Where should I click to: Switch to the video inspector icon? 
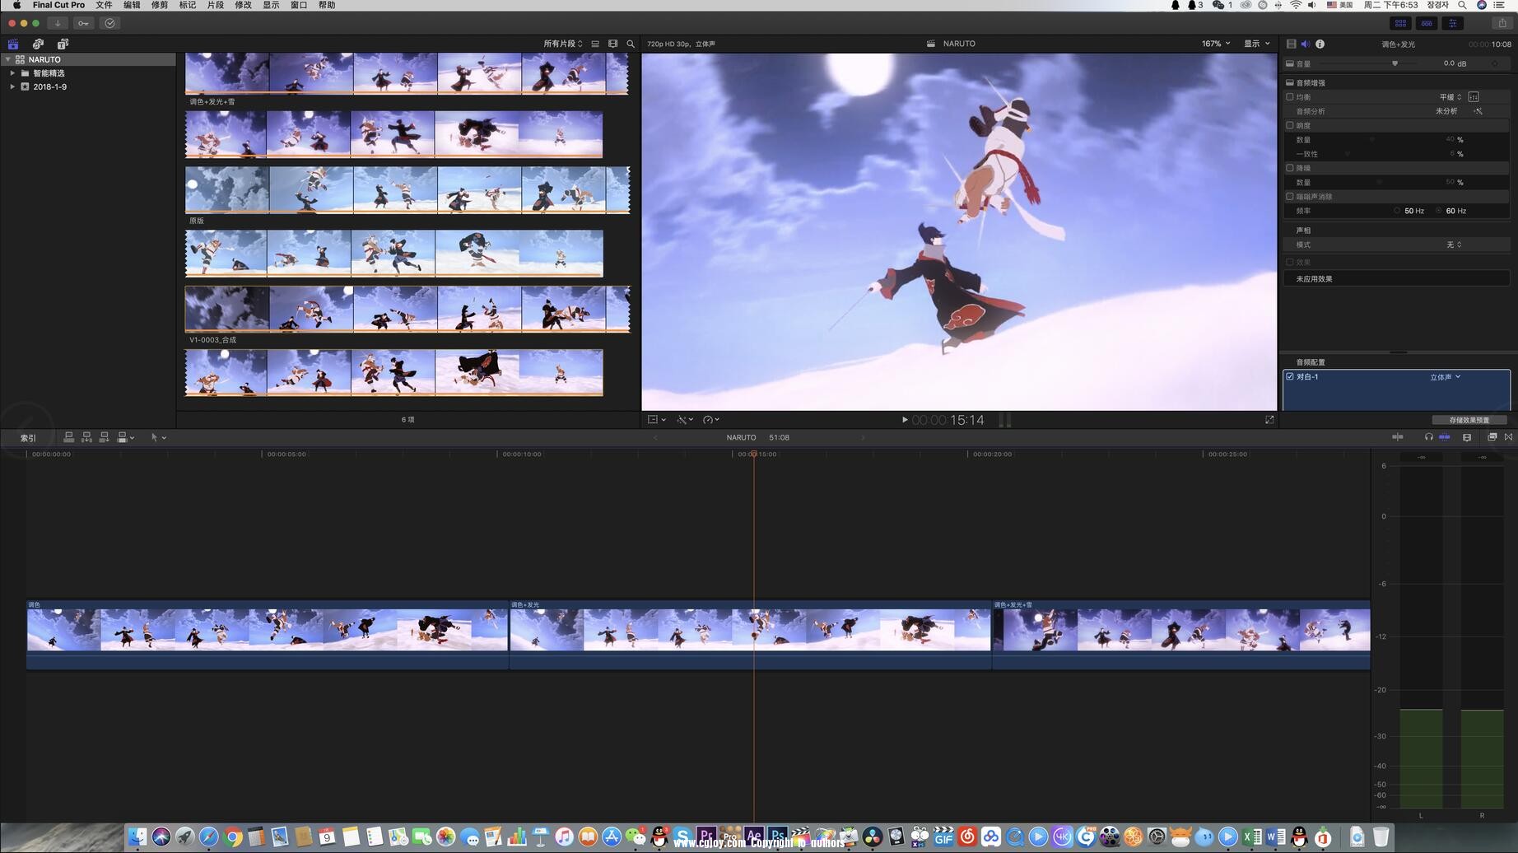coord(1291,44)
